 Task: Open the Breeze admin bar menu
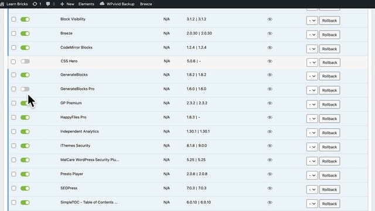coord(146,4)
